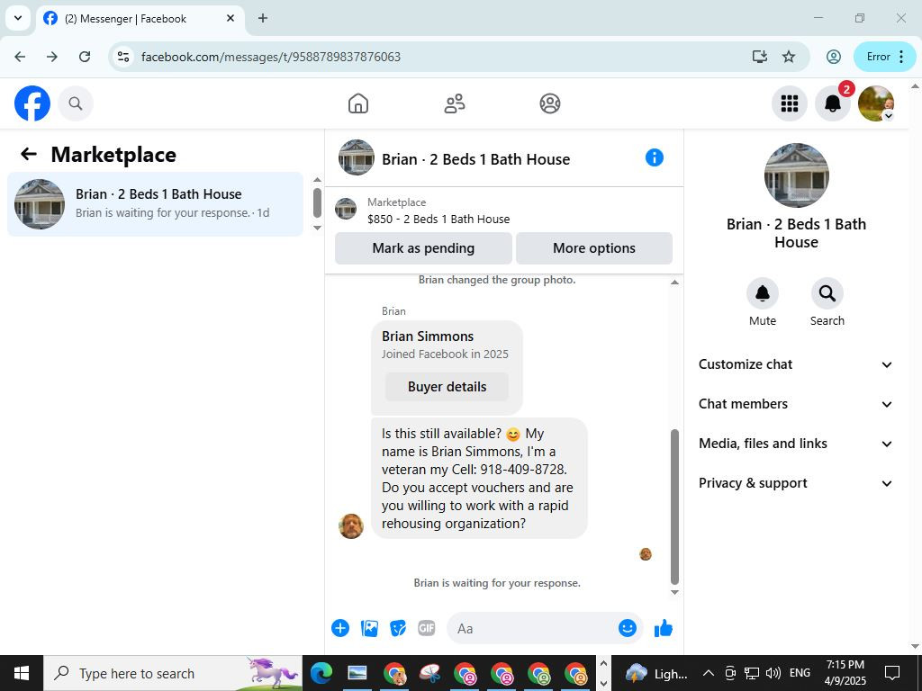The height and width of the screenshot is (691, 922).
Task: Open the Friends icon in top navigation
Action: [454, 103]
